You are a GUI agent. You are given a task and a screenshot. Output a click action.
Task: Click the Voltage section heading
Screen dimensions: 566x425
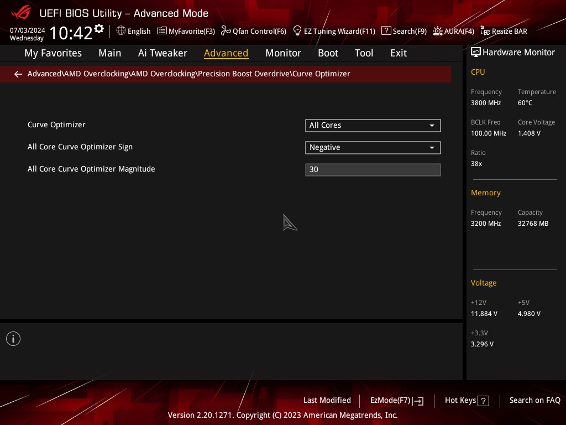(483, 283)
